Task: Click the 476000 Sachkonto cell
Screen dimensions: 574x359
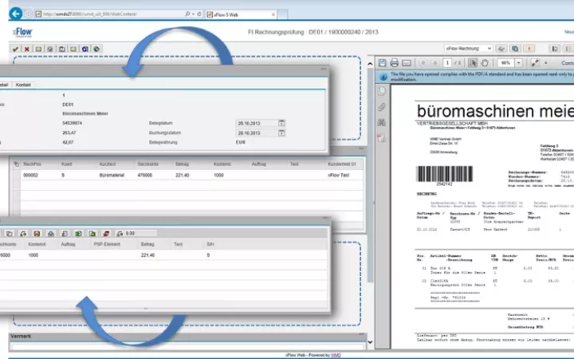Action: tap(145, 175)
